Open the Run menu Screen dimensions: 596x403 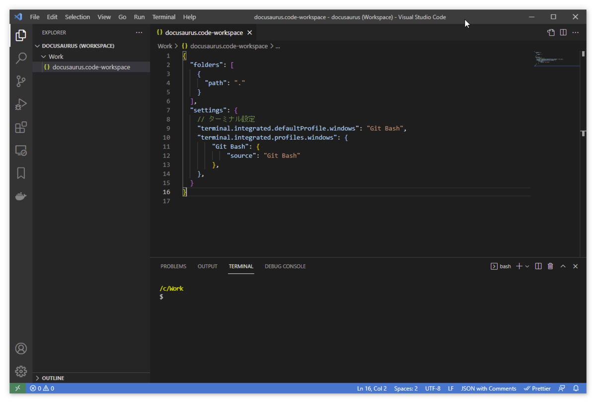coord(140,17)
